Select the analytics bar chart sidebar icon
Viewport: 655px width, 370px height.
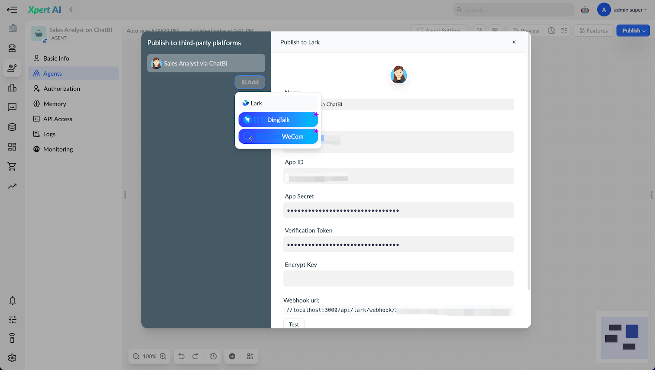click(x=12, y=88)
